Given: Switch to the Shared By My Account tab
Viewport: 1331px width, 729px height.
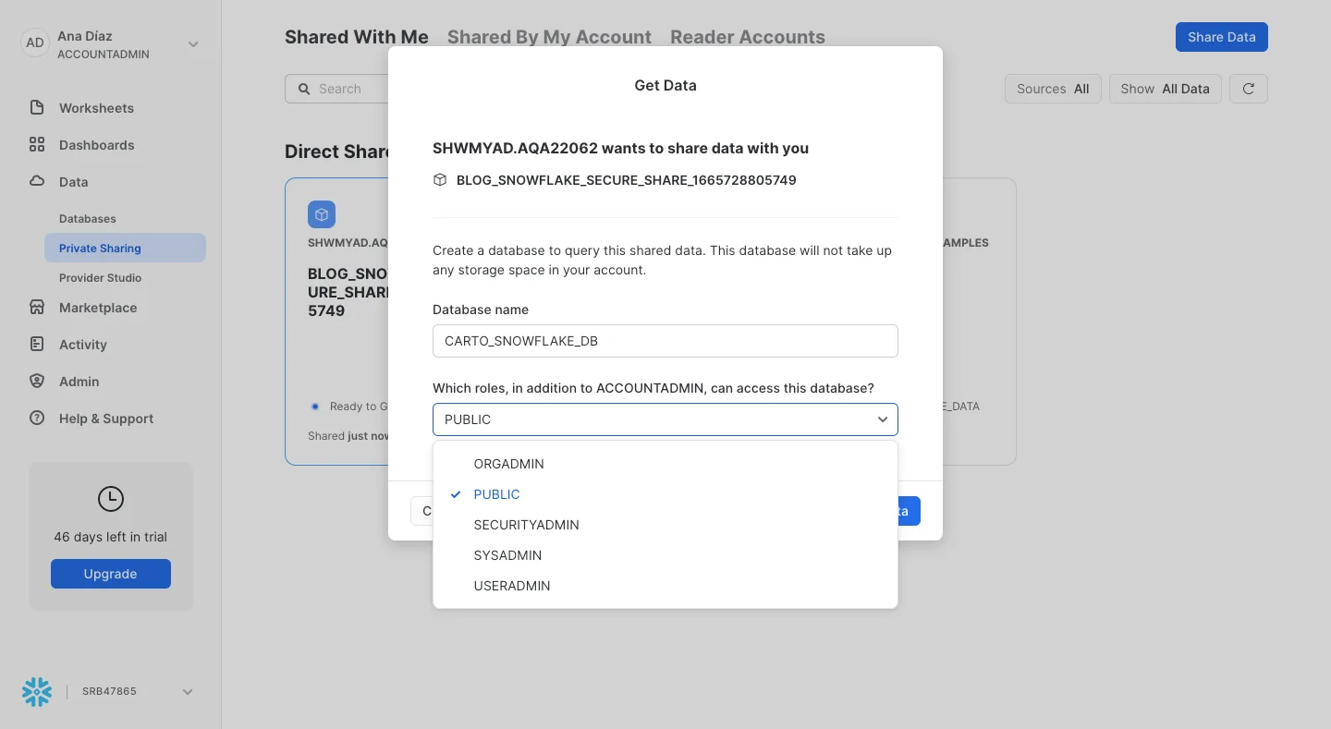Looking at the screenshot, I should (549, 37).
